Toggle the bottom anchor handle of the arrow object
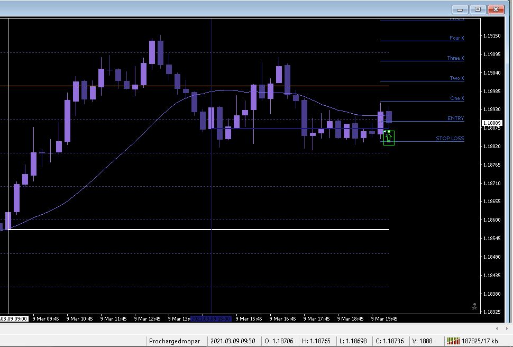513x347 pixels. (389, 142)
